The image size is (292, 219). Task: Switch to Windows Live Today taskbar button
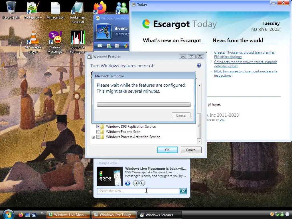114,215
